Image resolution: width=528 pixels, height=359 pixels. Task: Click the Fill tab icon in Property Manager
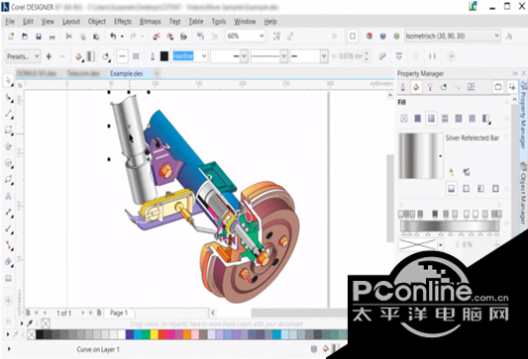(416, 87)
